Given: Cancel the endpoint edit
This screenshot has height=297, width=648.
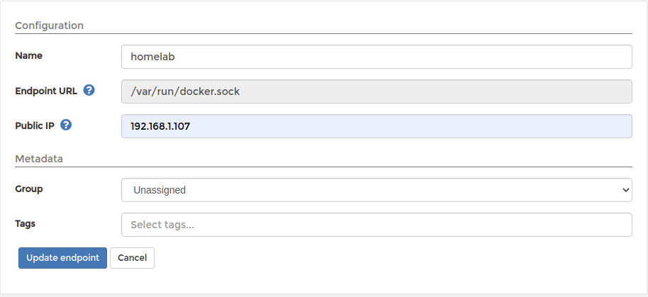Looking at the screenshot, I should [x=133, y=258].
